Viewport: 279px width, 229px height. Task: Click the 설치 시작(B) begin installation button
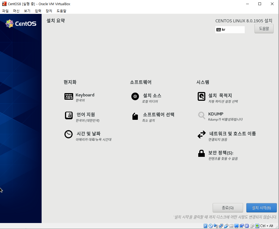261,207
